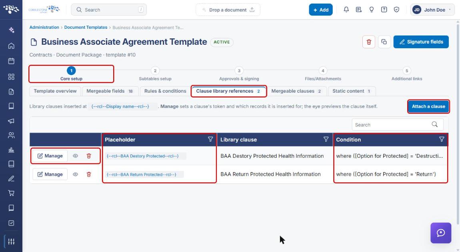Open the AI sparkle icon in sidebar
Image resolution: width=460 pixels, height=252 pixels.
(11, 30)
